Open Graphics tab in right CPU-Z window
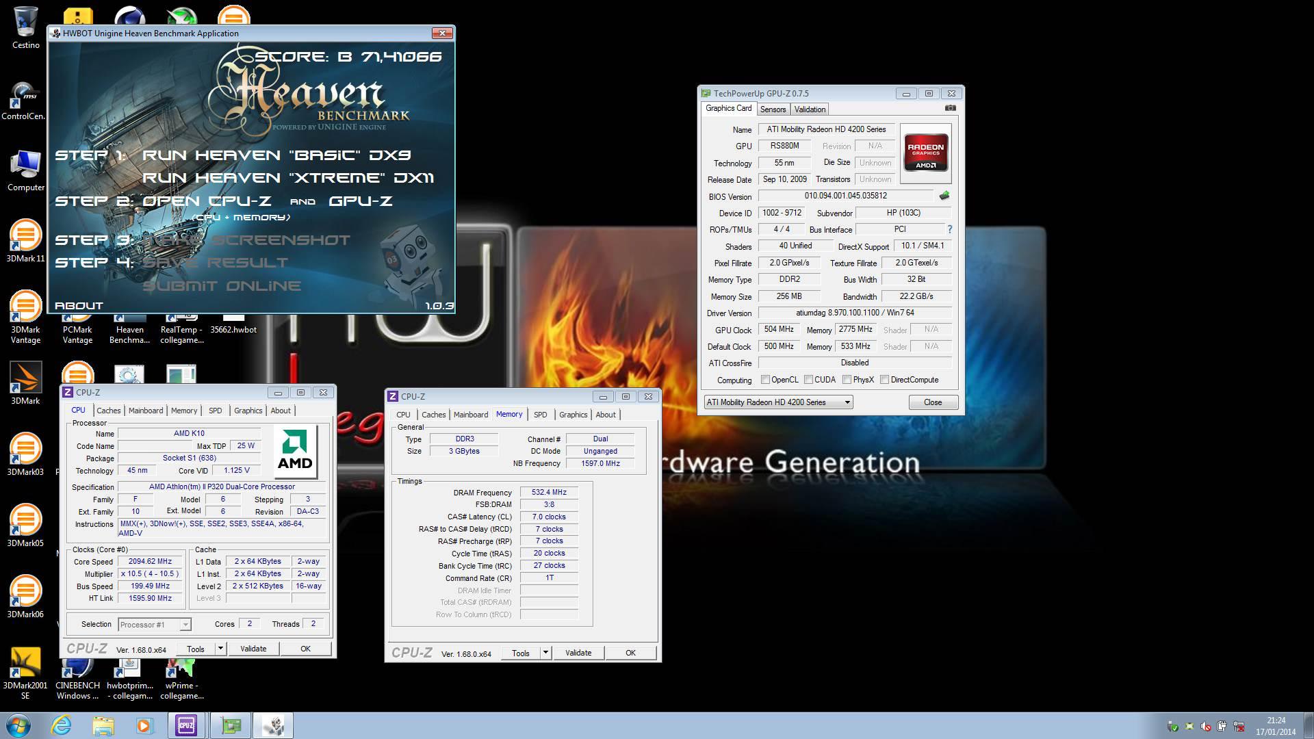1314x739 pixels. tap(573, 415)
